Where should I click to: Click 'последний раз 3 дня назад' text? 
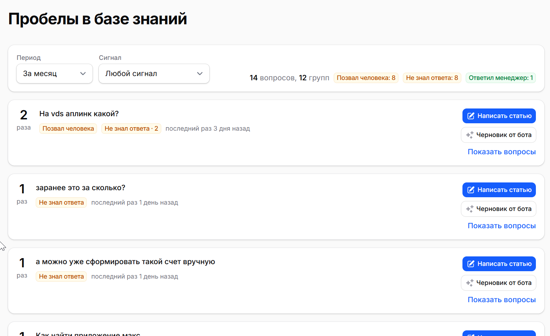208,129
